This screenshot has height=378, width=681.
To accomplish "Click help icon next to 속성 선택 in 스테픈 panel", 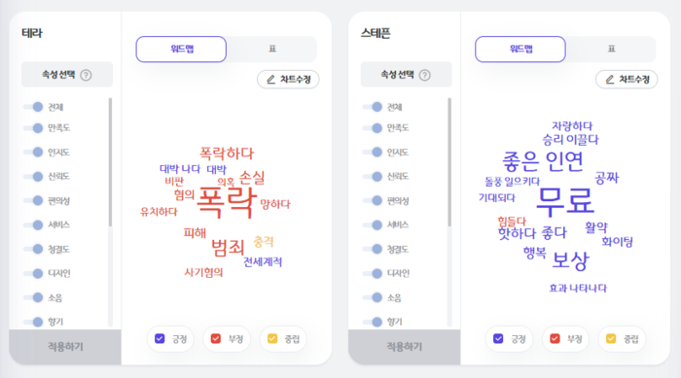I will click(425, 75).
